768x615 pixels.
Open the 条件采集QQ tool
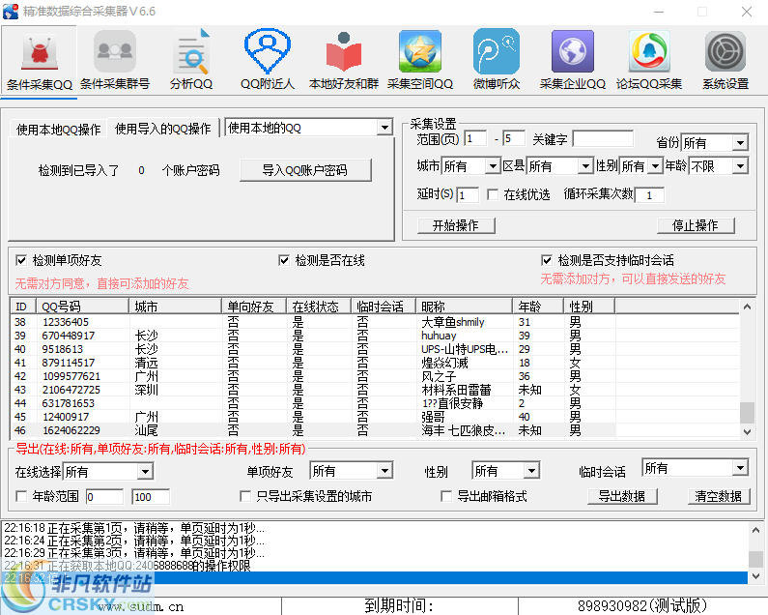click(40, 60)
